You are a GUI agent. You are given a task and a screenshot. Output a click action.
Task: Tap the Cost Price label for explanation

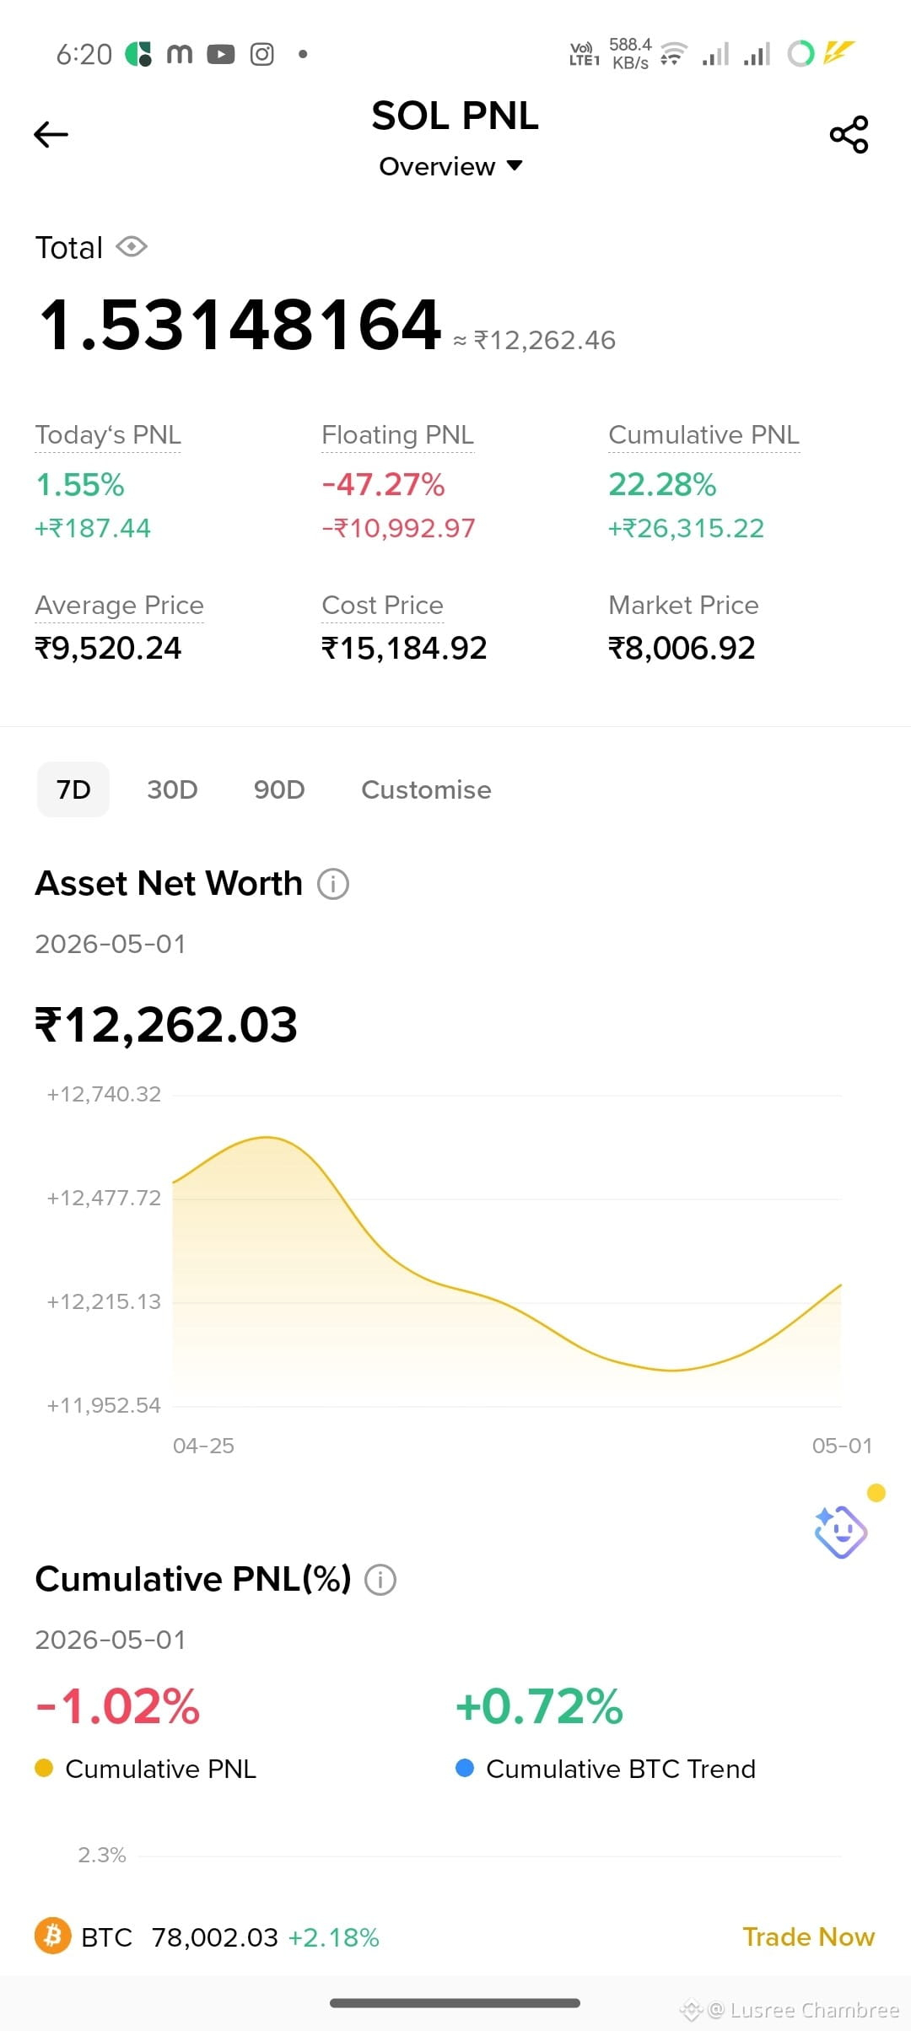click(382, 606)
